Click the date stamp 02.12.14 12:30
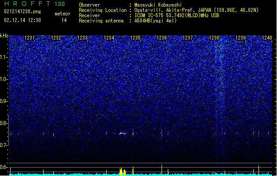277x176 pixels. point(22,20)
